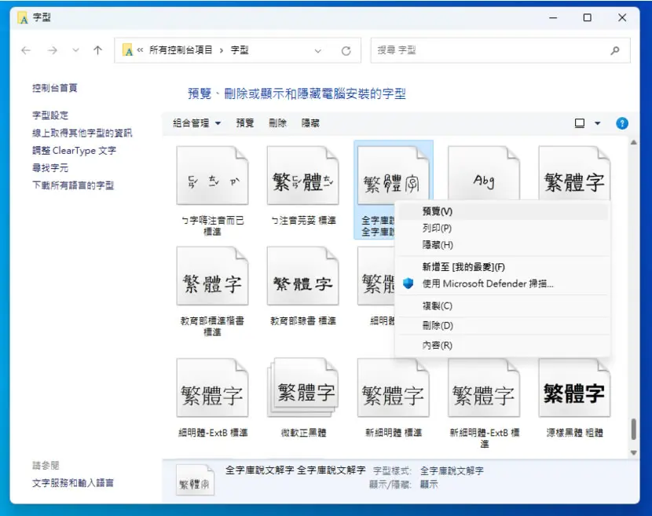Navigate up with the up arrow icon
The width and height of the screenshot is (652, 516).
point(97,51)
